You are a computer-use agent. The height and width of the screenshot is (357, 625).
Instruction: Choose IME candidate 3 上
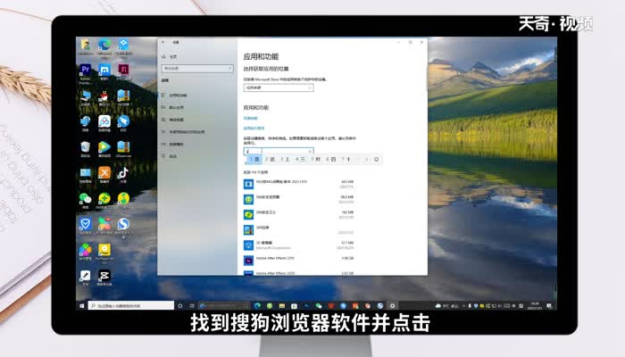(x=285, y=160)
